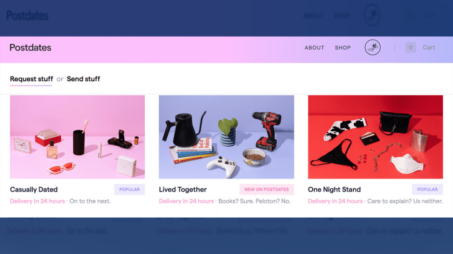Click POPULAR badge beside Casually Dated
Viewport: 453px width, 254px height.
(x=130, y=190)
